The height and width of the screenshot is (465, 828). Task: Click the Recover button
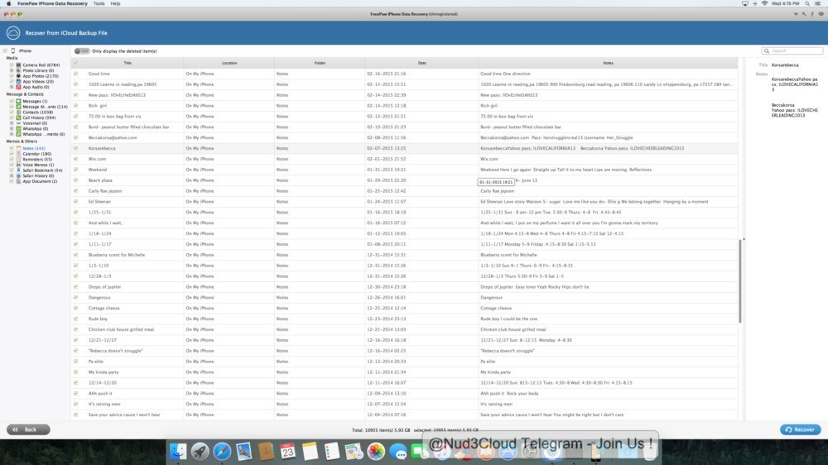tap(800, 429)
